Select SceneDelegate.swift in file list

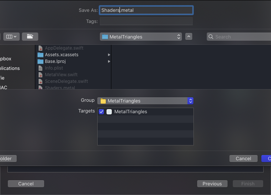coord(74,81)
